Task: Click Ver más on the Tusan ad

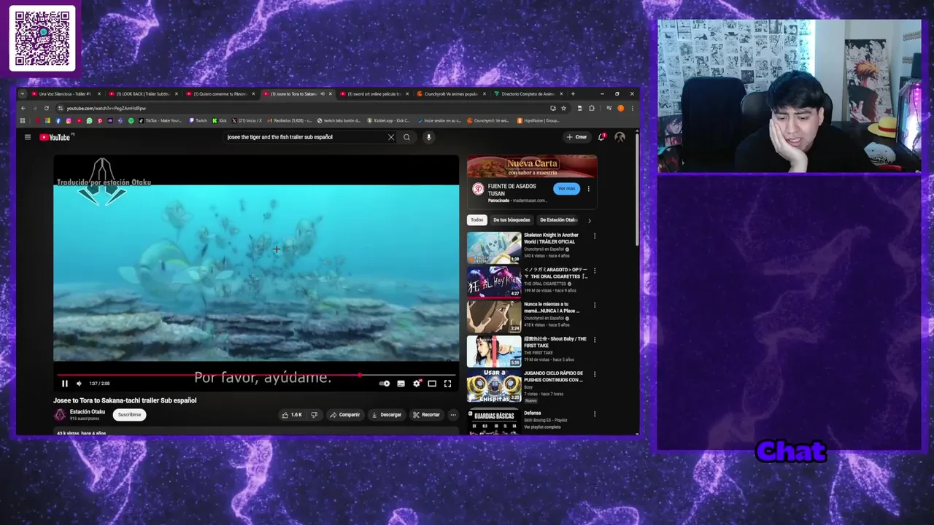Action: coord(566,189)
